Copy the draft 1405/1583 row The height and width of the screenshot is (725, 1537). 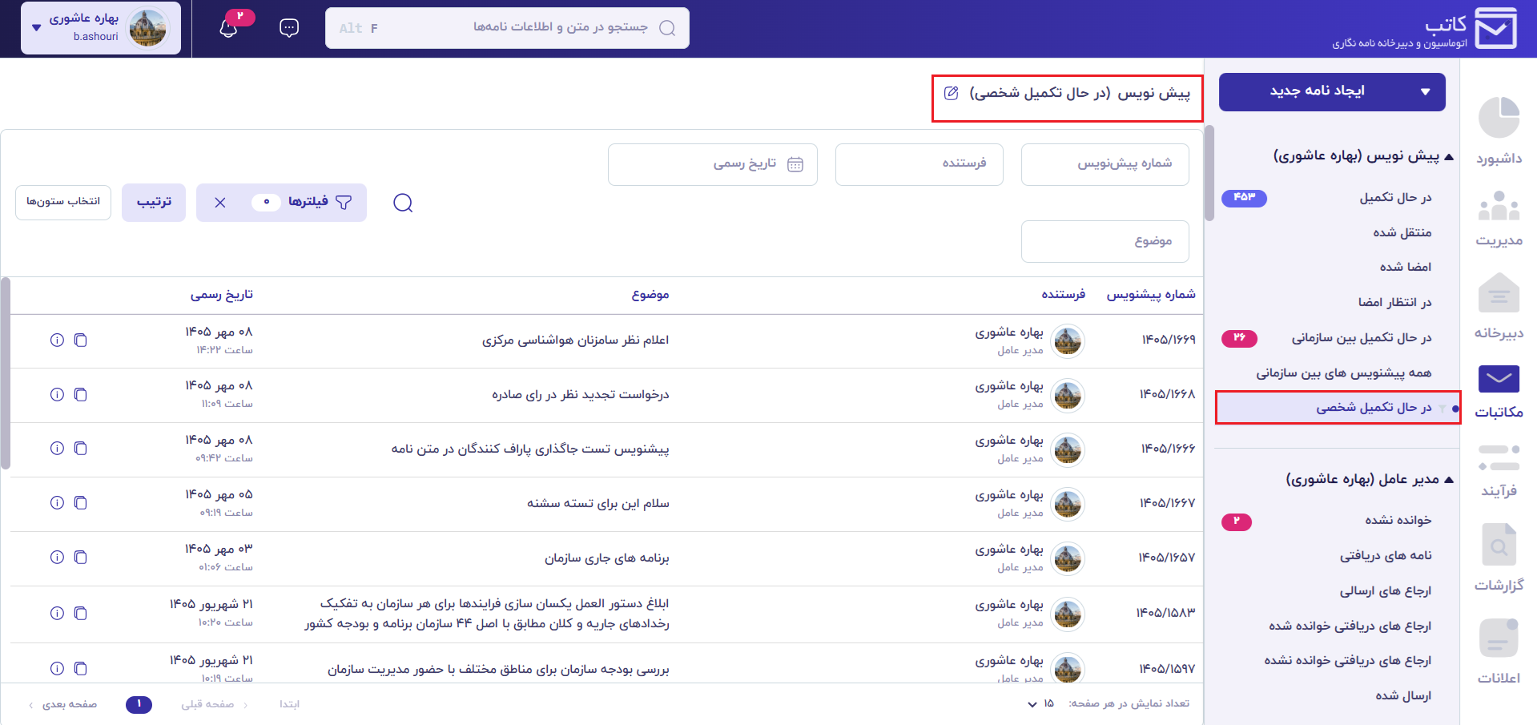(x=80, y=614)
